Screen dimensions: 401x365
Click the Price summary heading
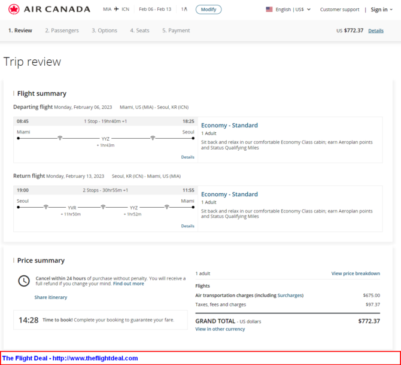click(41, 260)
